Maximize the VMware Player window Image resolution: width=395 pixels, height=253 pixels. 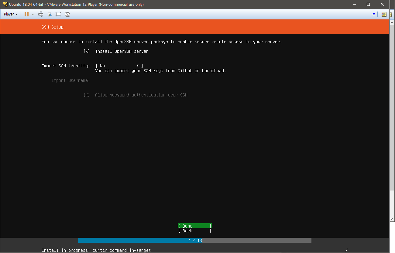pos(368,4)
